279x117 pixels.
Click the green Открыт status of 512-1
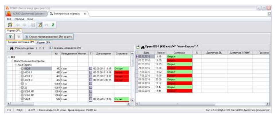coord(121,99)
